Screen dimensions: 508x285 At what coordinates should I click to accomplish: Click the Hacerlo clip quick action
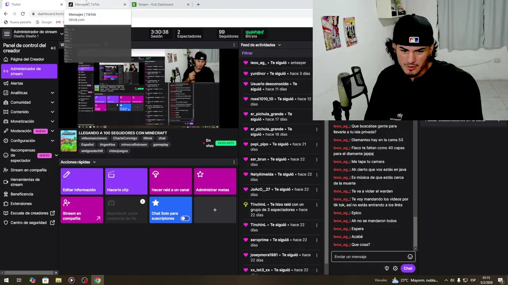[126, 181]
